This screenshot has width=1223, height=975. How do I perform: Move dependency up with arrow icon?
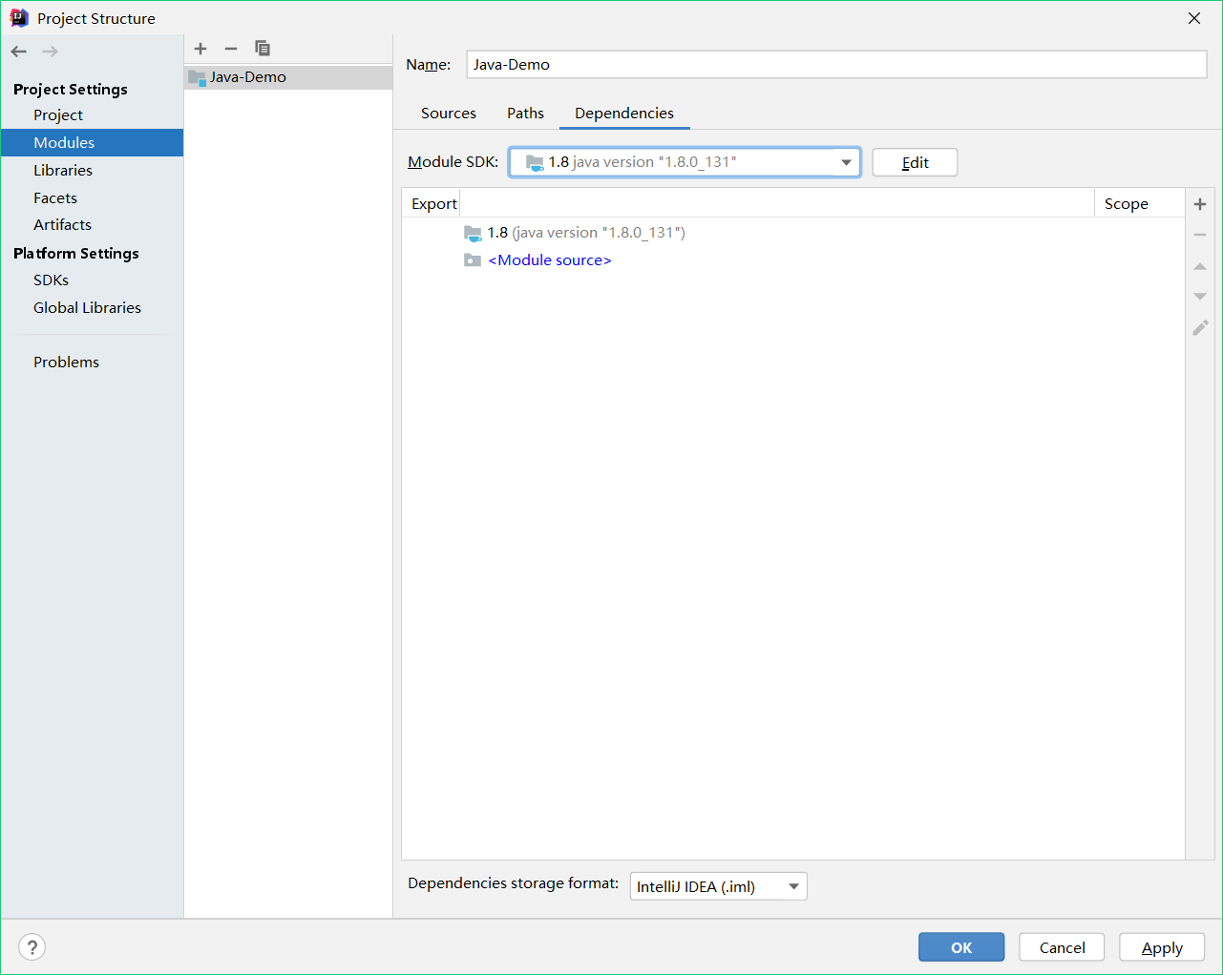(x=1200, y=266)
